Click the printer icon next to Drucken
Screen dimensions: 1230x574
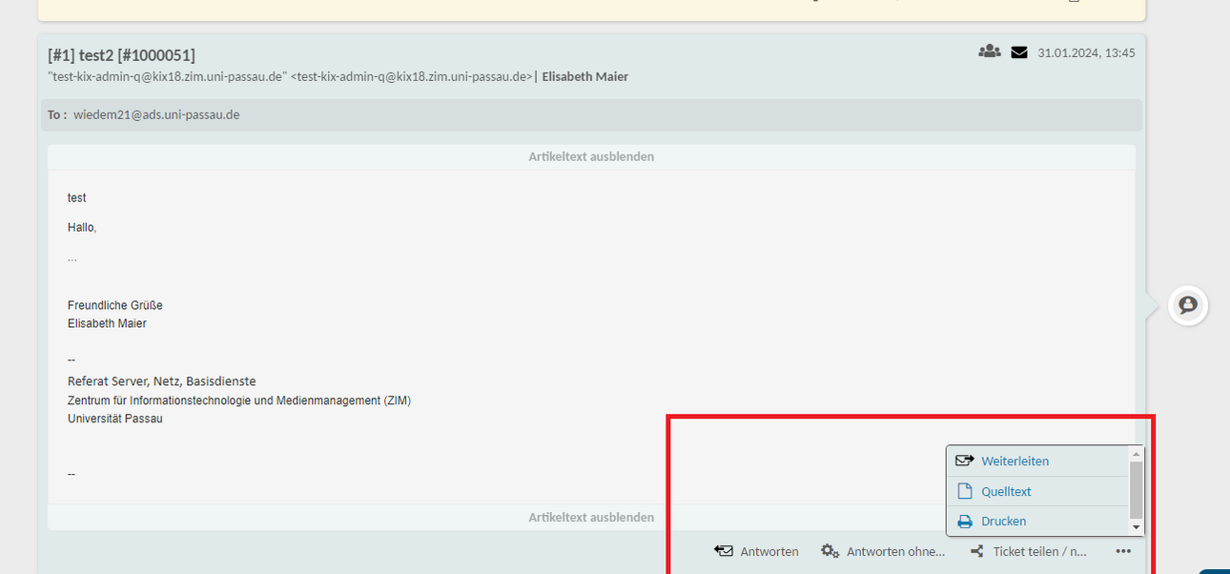click(965, 522)
